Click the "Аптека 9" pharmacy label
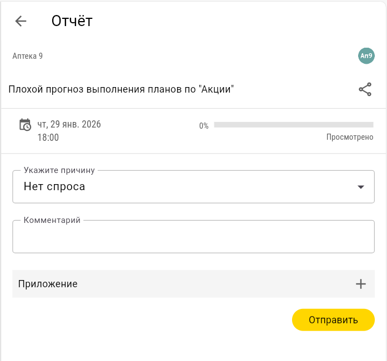This screenshot has width=387, height=361. tap(28, 56)
